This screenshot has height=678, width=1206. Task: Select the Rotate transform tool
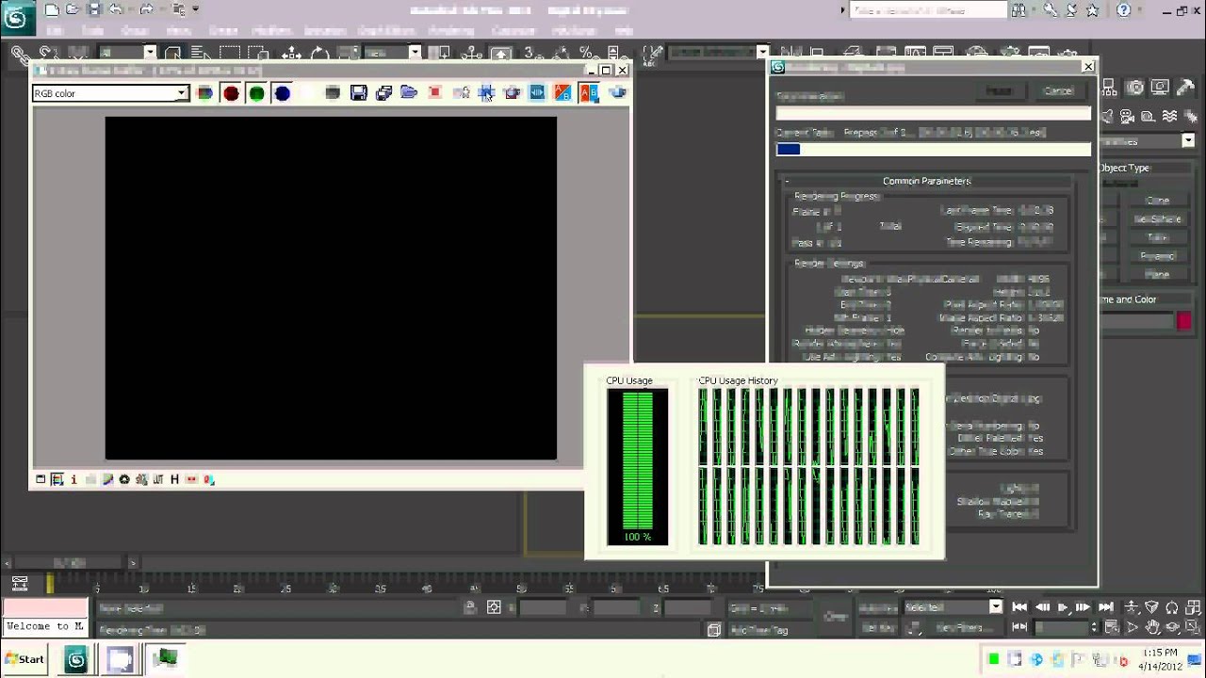tap(319, 54)
